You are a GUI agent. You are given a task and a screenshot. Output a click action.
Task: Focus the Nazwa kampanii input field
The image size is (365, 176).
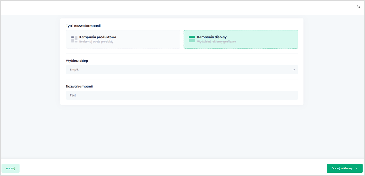182,95
